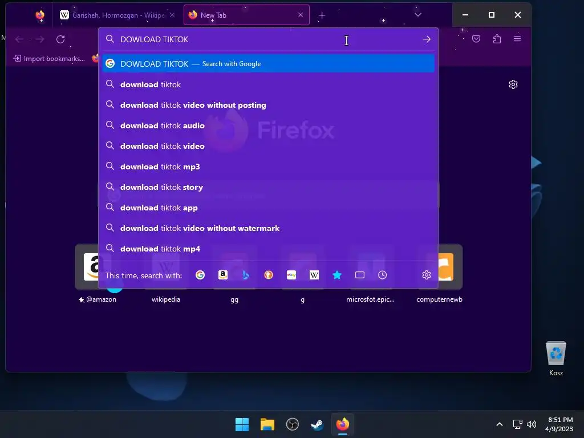Screen dimensions: 584x438
Task: Click the go arrow in the address bar
Action: (427, 39)
